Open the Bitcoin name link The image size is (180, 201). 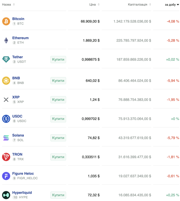point(18,19)
